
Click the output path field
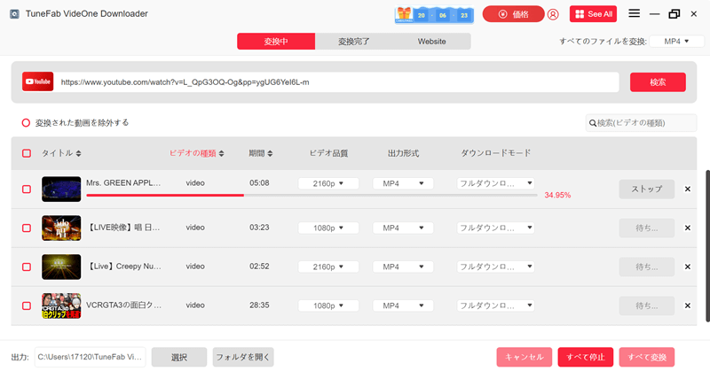click(x=91, y=357)
